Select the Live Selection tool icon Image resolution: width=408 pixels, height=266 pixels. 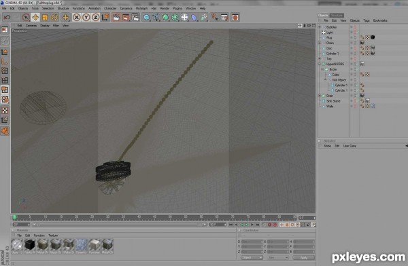pos(26,18)
